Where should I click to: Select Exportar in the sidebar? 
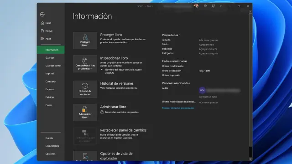click(51, 89)
